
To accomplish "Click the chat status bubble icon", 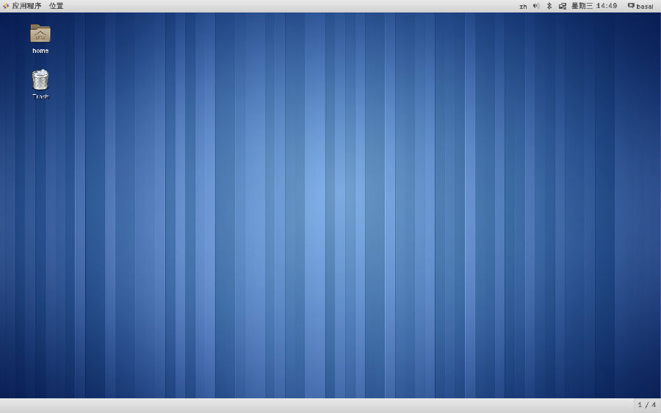I will (631, 6).
